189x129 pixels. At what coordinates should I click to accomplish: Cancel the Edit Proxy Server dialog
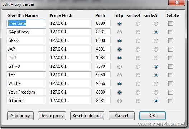(x=122, y=116)
